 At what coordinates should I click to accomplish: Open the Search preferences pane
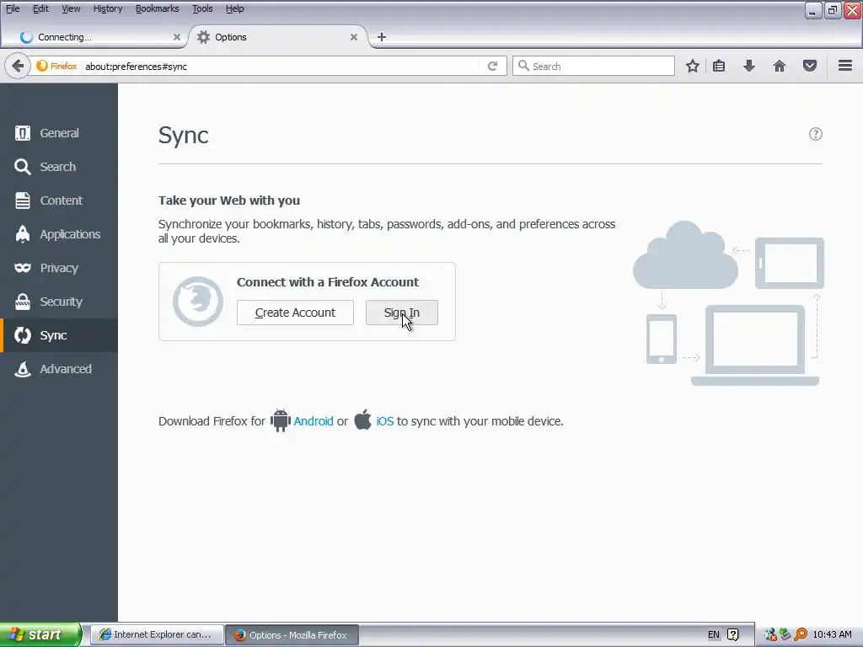pyautogui.click(x=59, y=167)
